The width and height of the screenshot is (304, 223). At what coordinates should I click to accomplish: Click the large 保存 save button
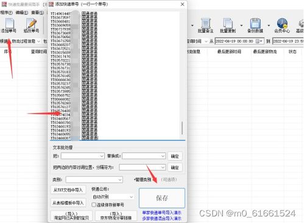point(162,198)
